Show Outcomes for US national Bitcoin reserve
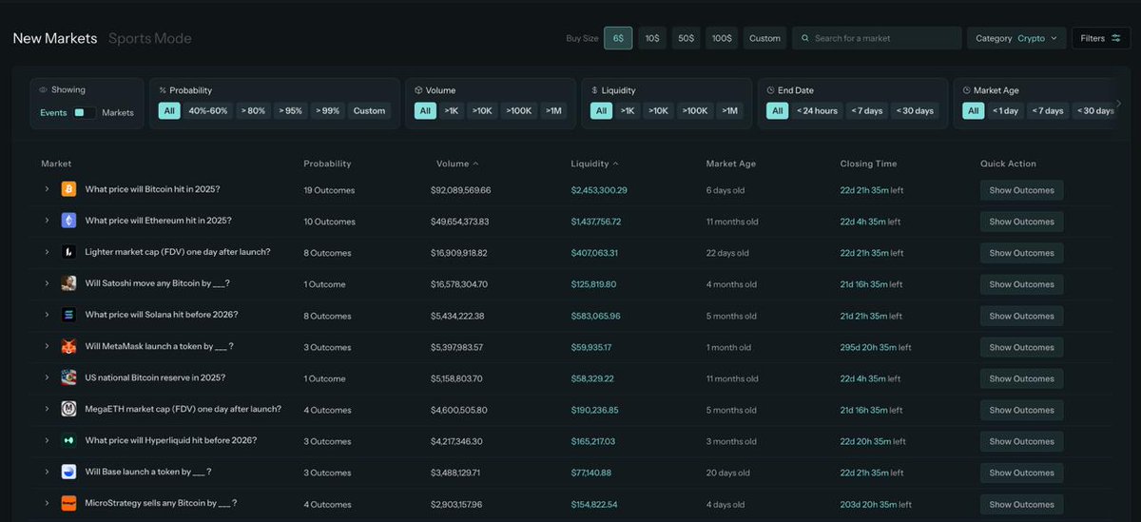 [x=1021, y=378]
